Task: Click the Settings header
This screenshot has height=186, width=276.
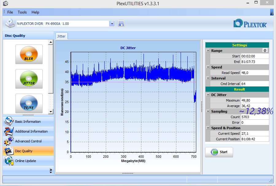Action: [x=237, y=45]
